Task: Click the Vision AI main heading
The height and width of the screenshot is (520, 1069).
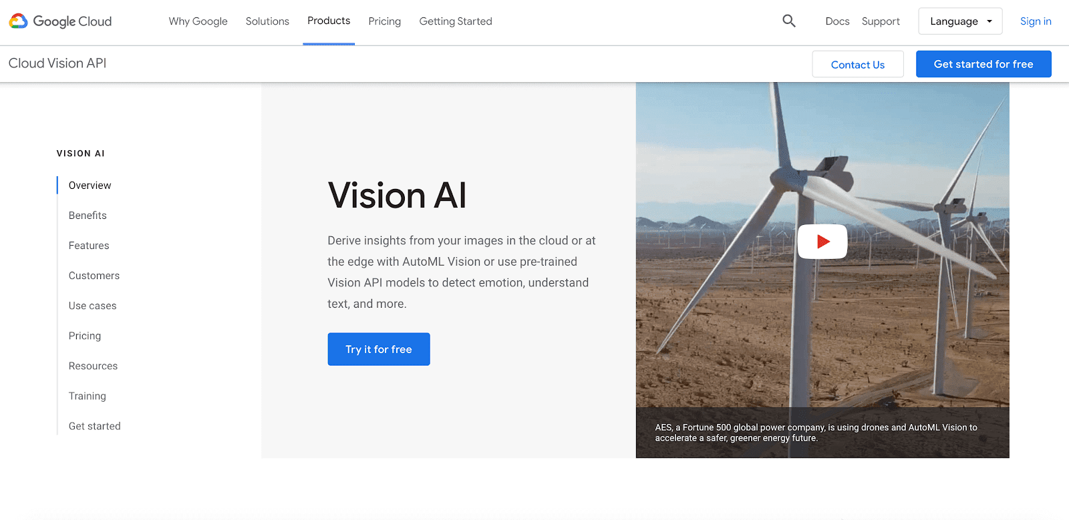Action: (397, 196)
